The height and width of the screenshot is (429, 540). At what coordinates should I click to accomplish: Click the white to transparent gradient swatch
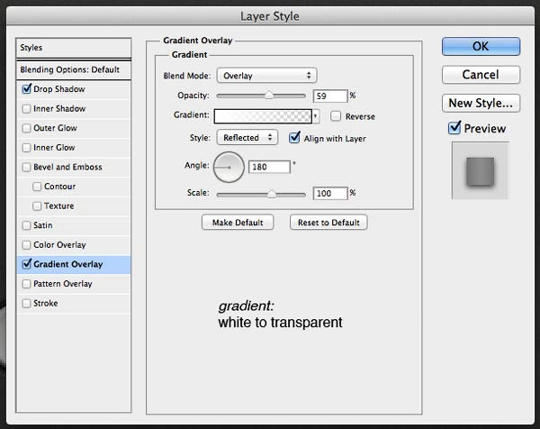(x=263, y=116)
